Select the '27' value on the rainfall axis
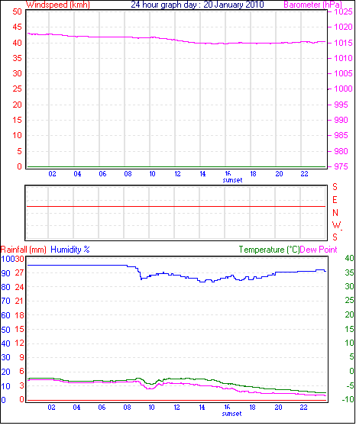 pyautogui.click(x=19, y=272)
